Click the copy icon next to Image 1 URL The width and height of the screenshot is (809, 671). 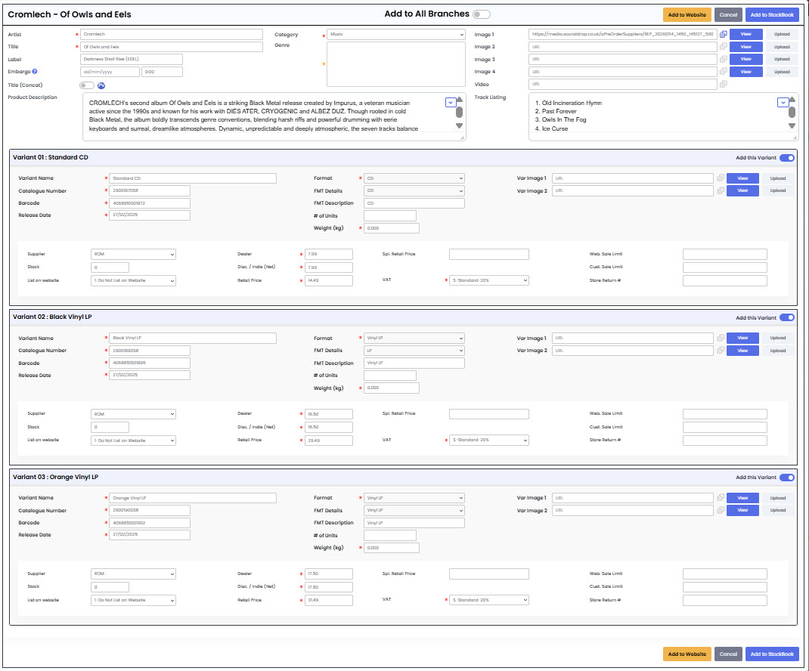tap(724, 35)
